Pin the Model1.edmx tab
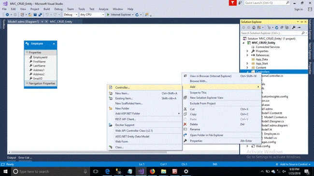 [x=42, y=22]
